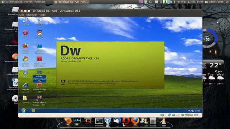
Task: Open Opera from the bottom dock
Action: 126,121
